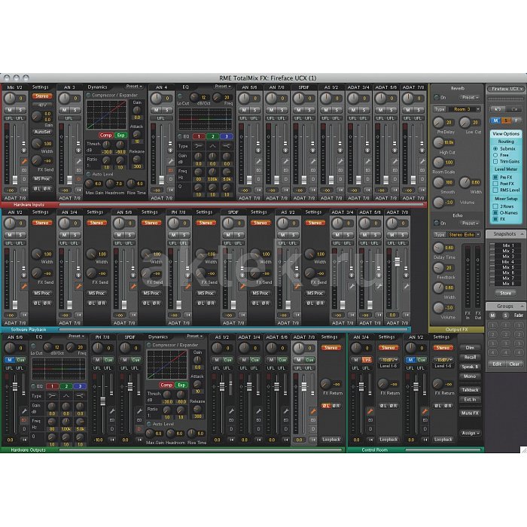
Task: Turn Echo On in Output FX panel
Action: (x=437, y=223)
